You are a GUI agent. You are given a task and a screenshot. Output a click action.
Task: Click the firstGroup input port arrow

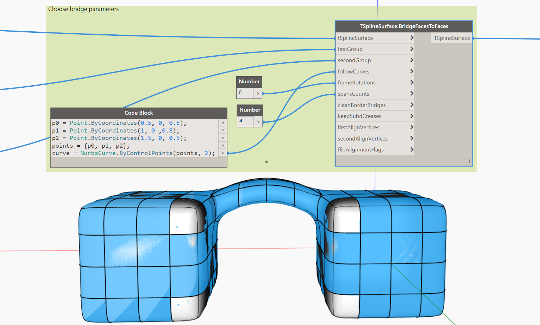coord(412,49)
